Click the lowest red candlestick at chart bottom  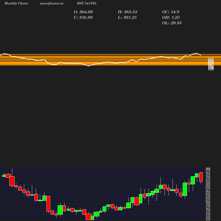click(x=88, y=217)
